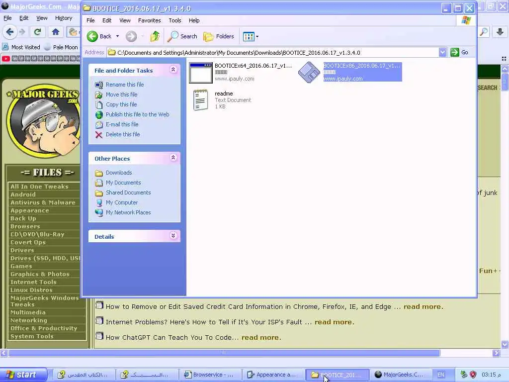The width and height of the screenshot is (509, 382).
Task: Select the BOOTICEx64 file icon
Action: [x=201, y=73]
